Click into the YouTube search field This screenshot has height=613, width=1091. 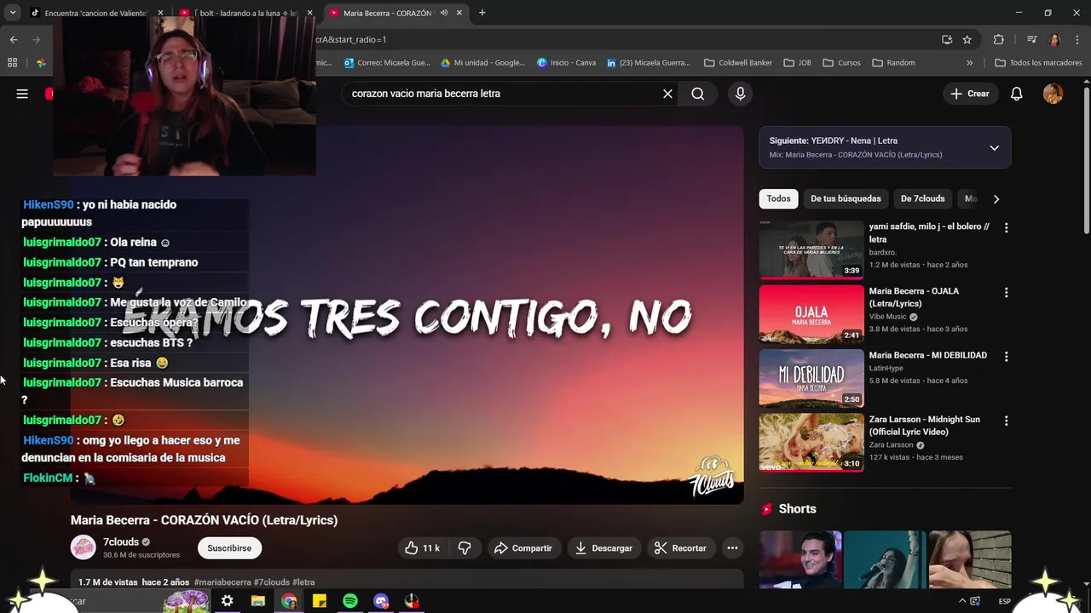pyautogui.click(x=501, y=94)
